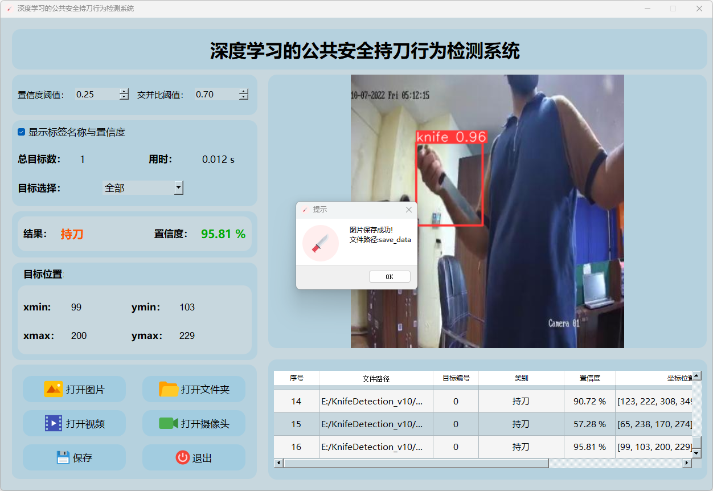713x491 pixels.
Task: Close the save success dialog with X
Action: pos(408,210)
